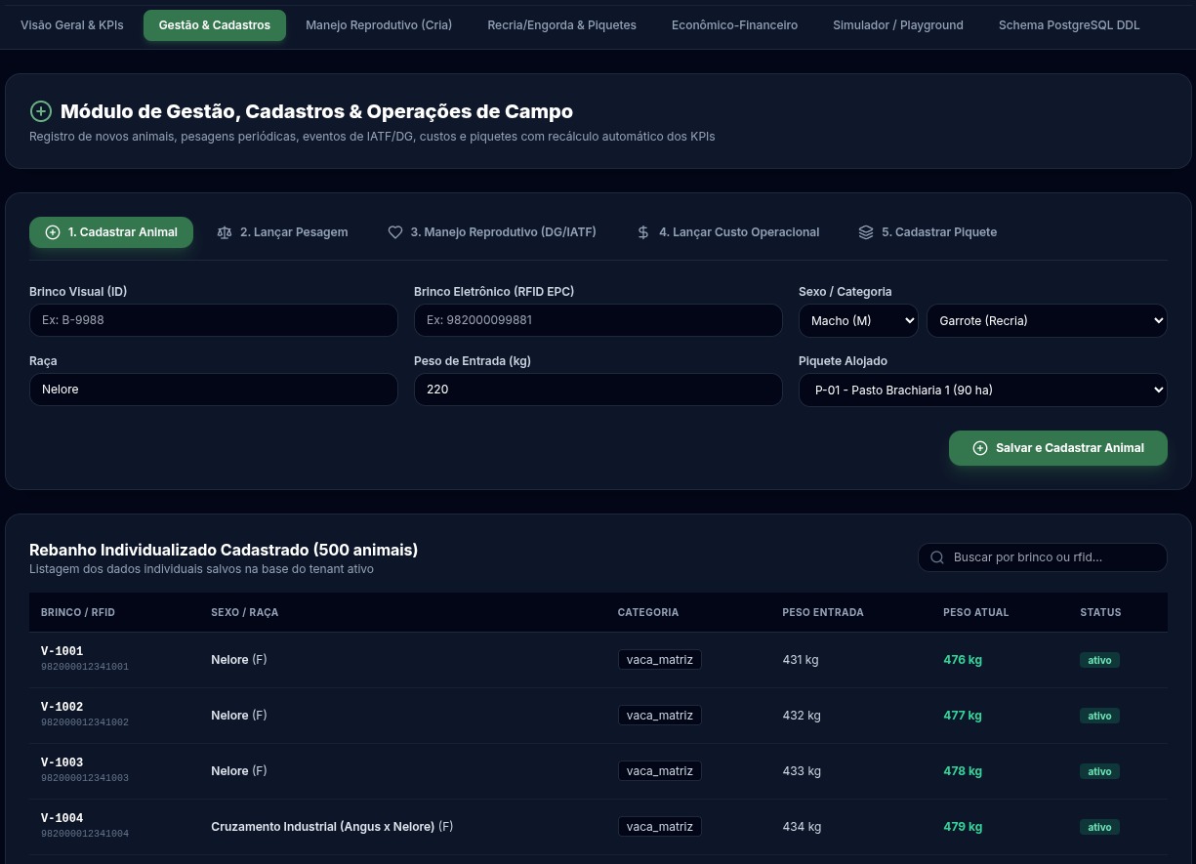Focus the Brinco Visual (ID) field
This screenshot has height=864, width=1196.
[x=214, y=320]
